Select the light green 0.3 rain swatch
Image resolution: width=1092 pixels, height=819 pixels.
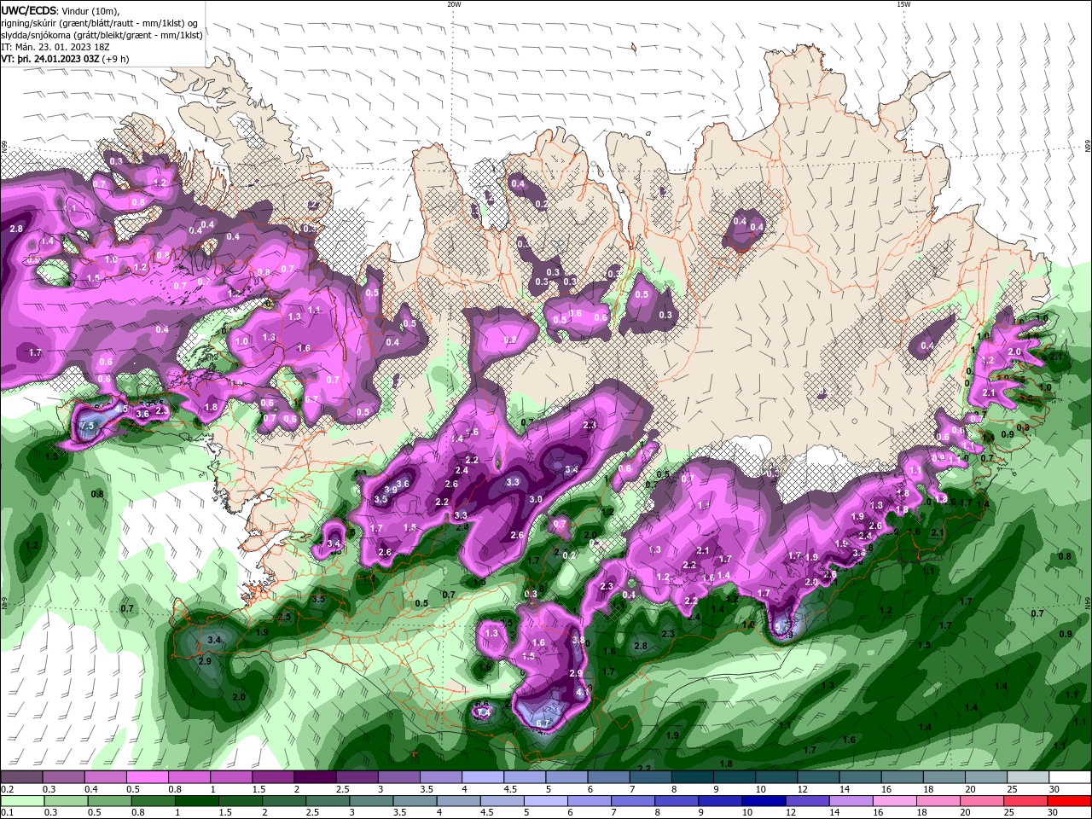66,801
